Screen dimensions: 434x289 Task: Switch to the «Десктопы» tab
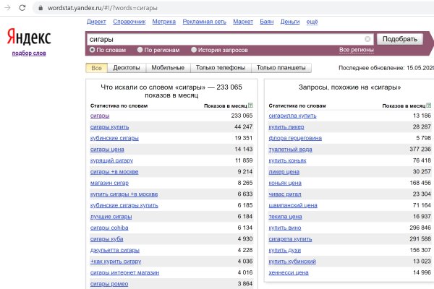[127, 68]
